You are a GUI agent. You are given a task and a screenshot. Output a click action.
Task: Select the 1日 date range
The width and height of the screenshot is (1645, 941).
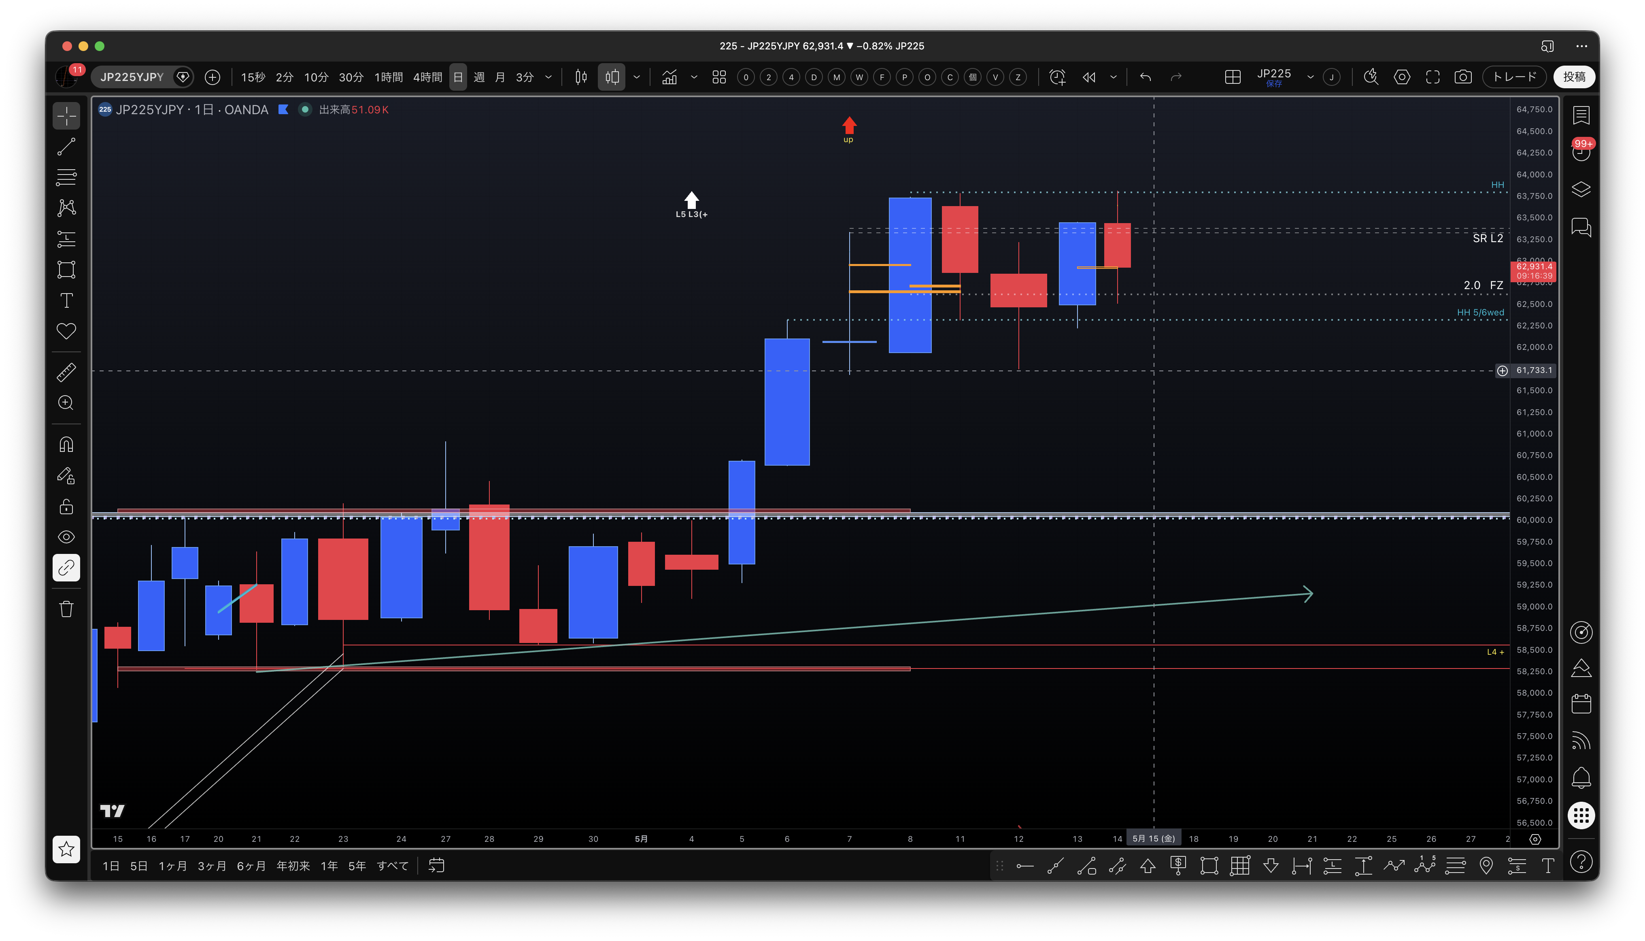point(111,866)
